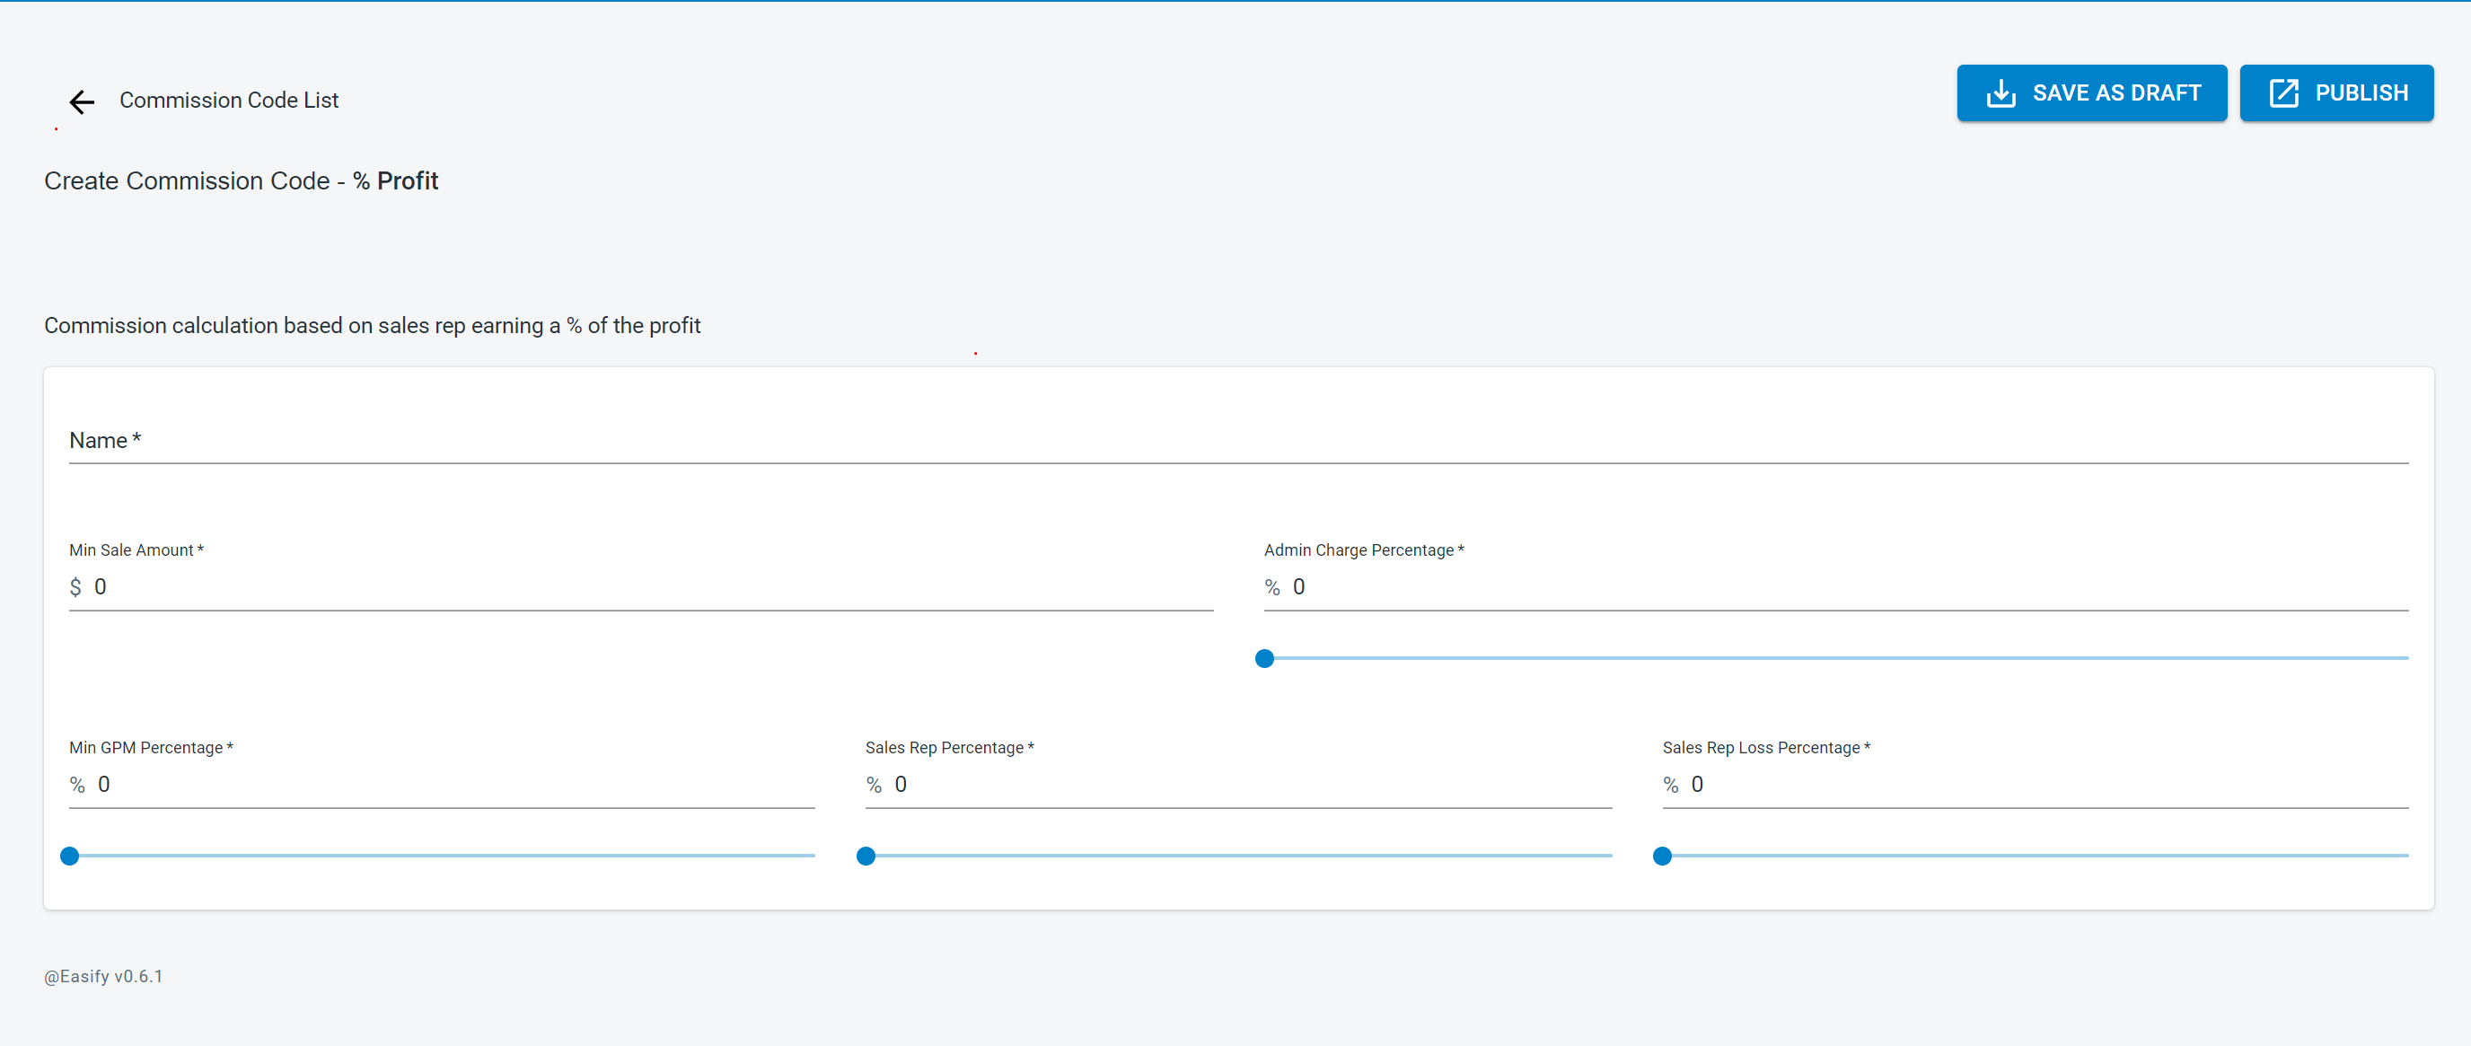
Task: Click the Admin Charge Percentage slider handle
Action: [x=1264, y=658]
